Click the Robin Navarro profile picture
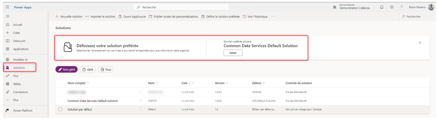 [x=431, y=7]
